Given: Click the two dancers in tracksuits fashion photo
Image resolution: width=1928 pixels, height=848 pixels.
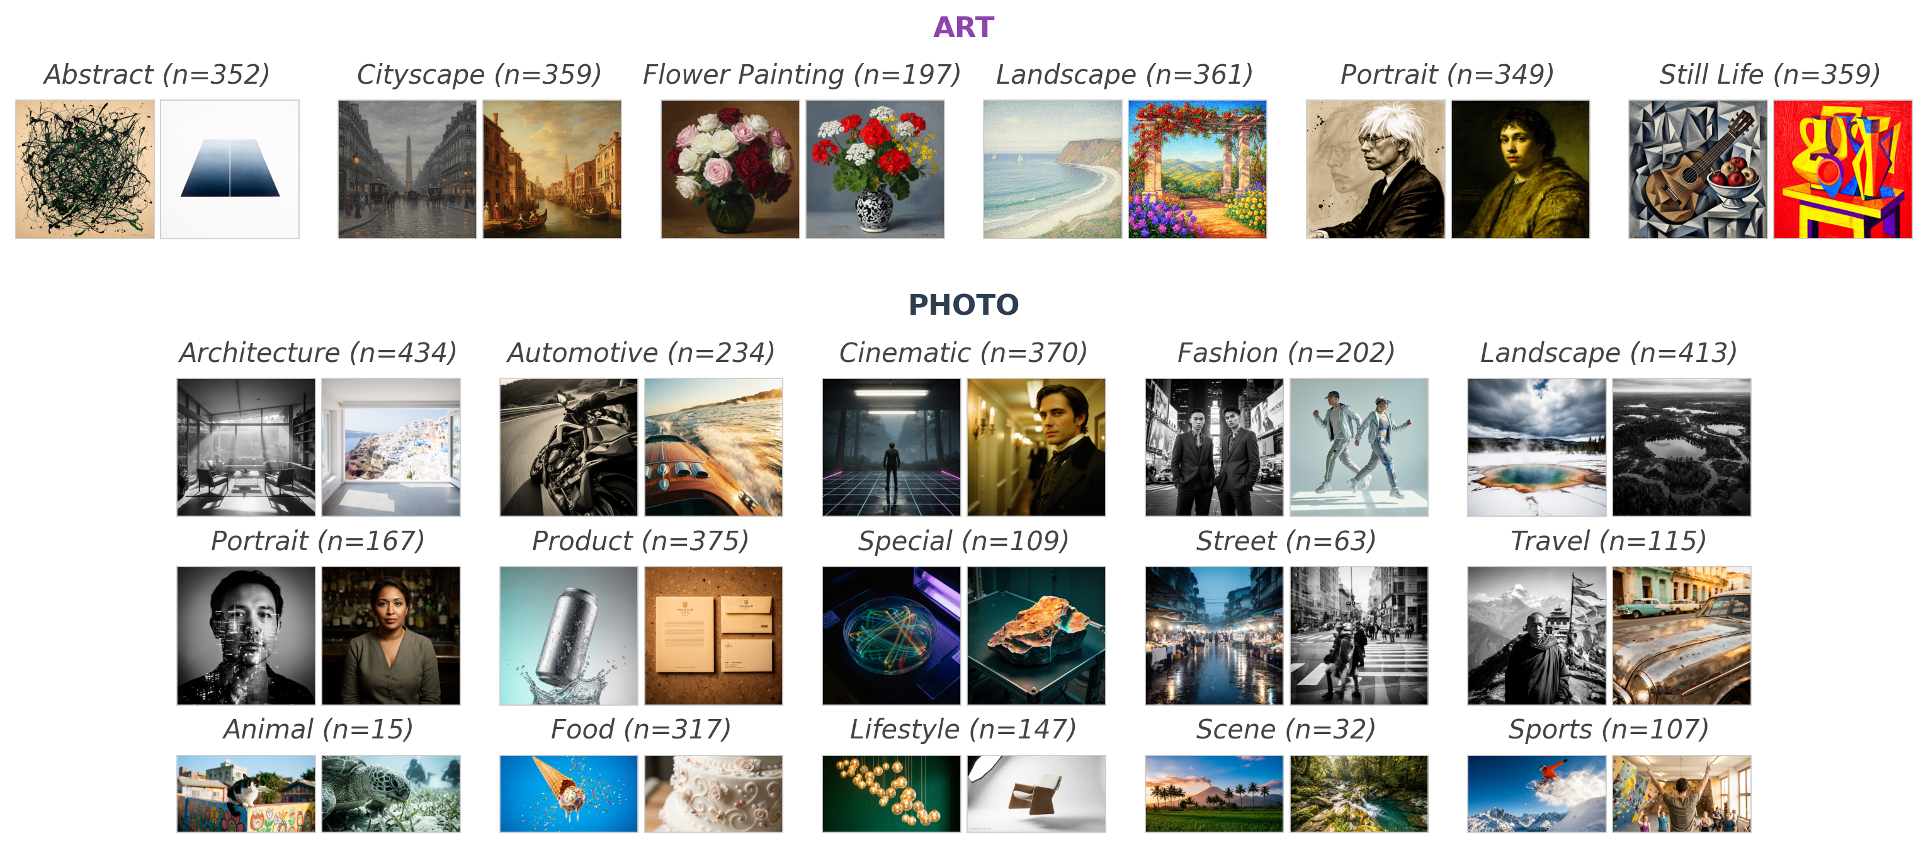Looking at the screenshot, I should 1358,447.
